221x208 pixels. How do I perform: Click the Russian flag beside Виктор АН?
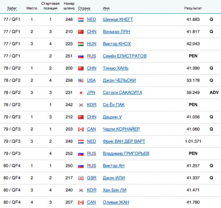click(x=81, y=166)
